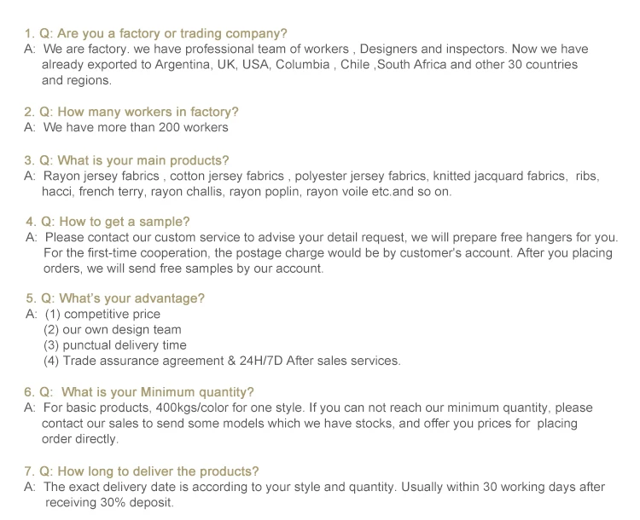Click the "our own design team" item
The height and width of the screenshot is (520, 640).
click(x=113, y=329)
